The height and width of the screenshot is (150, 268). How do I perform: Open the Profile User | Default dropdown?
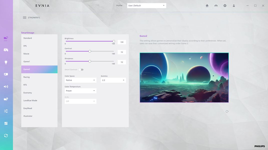tap(147, 6)
